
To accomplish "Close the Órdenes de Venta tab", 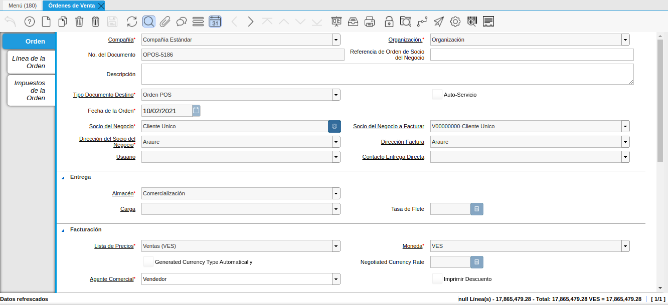I will coord(101,6).
